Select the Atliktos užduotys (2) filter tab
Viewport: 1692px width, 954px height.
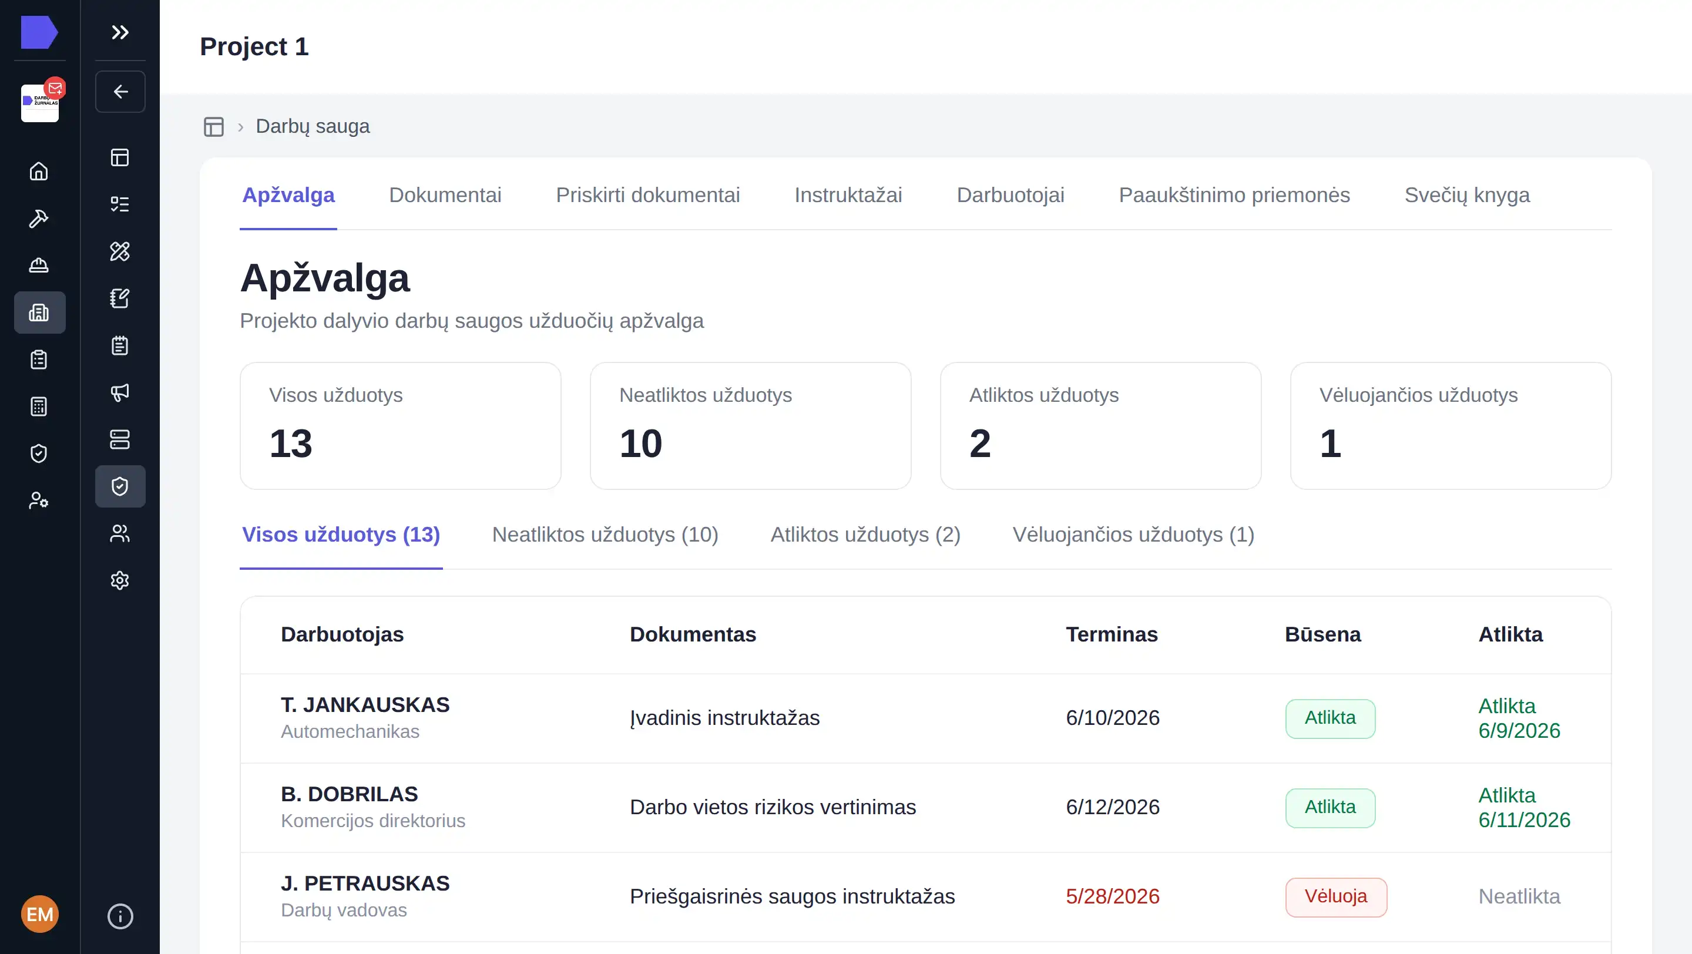[865, 535]
